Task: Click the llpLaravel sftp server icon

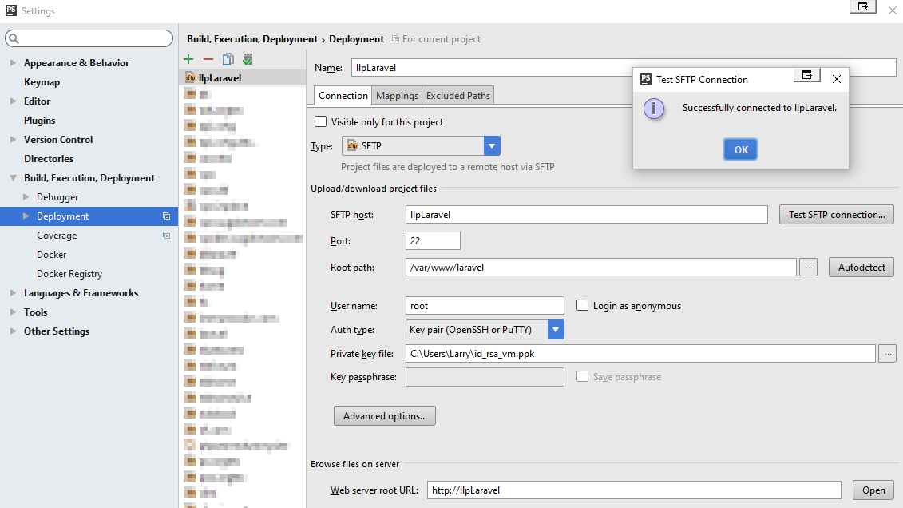Action: pyautogui.click(x=190, y=77)
